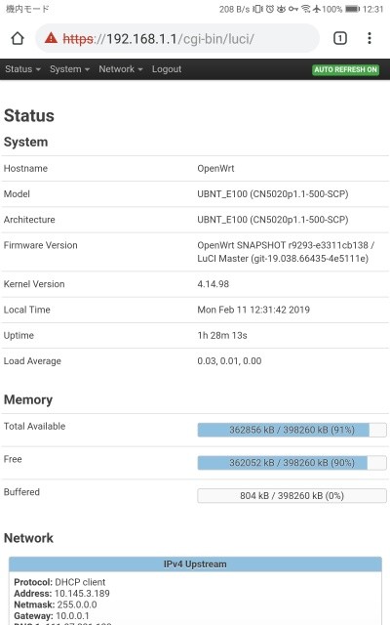Click the Buffered memory progress bar
Screen dimensions: 390x625
click(292, 496)
